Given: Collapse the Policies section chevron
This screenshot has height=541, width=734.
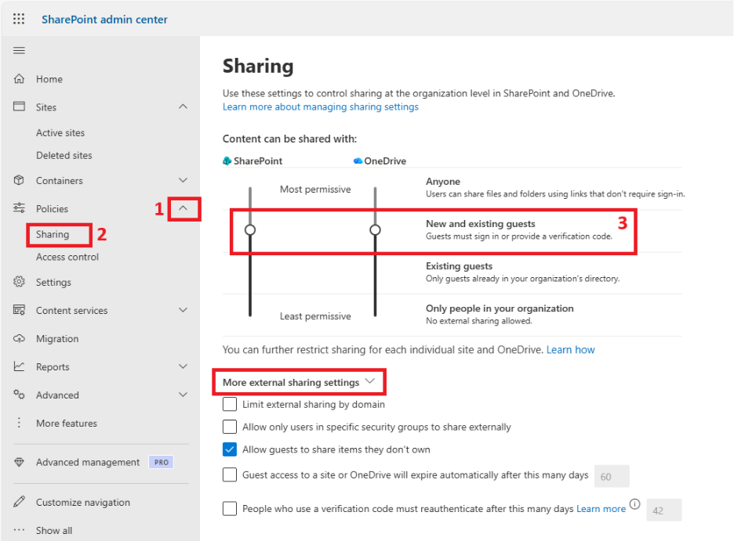Looking at the screenshot, I should [182, 208].
